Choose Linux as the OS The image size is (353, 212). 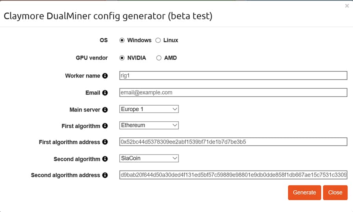158,40
